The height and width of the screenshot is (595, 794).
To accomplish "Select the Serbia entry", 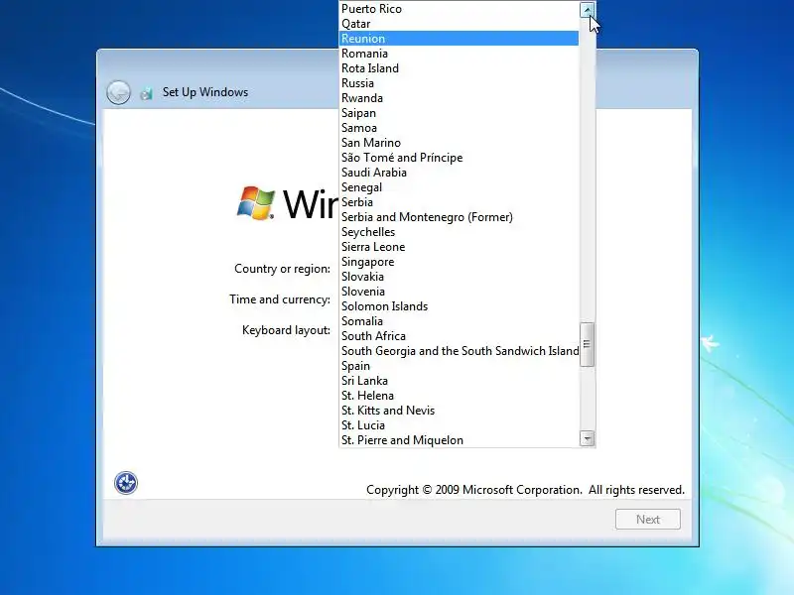I will click(x=459, y=202).
